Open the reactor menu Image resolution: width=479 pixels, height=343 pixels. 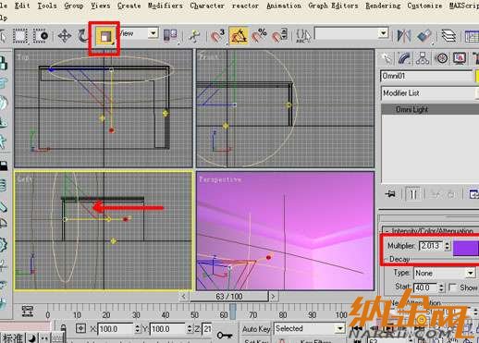(x=245, y=6)
